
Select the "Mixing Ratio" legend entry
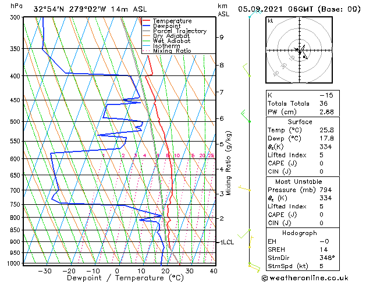(172, 50)
